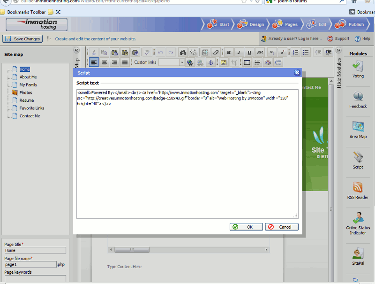The image size is (375, 284).
Task: Select Justify alignment button
Action: point(125,62)
